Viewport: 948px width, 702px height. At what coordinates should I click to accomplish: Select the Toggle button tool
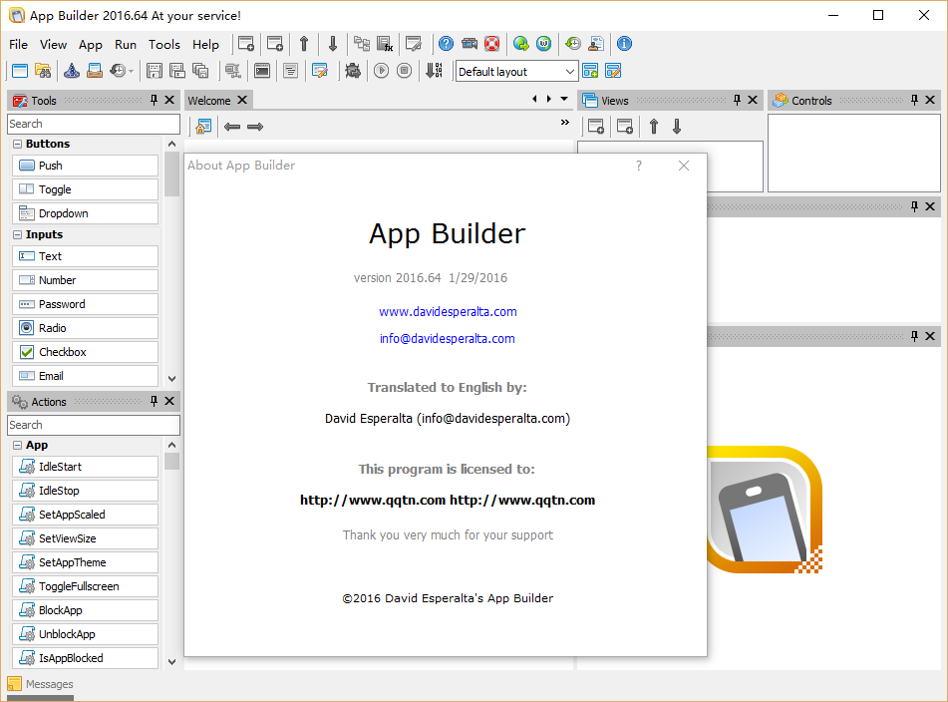pyautogui.click(x=85, y=189)
